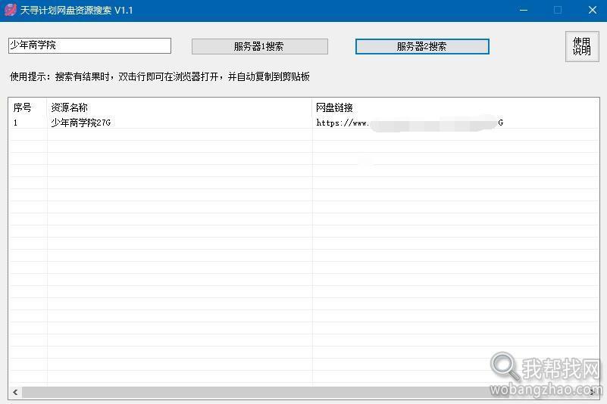Select the 序号 column header
This screenshot has height=404, width=607.
coord(22,107)
